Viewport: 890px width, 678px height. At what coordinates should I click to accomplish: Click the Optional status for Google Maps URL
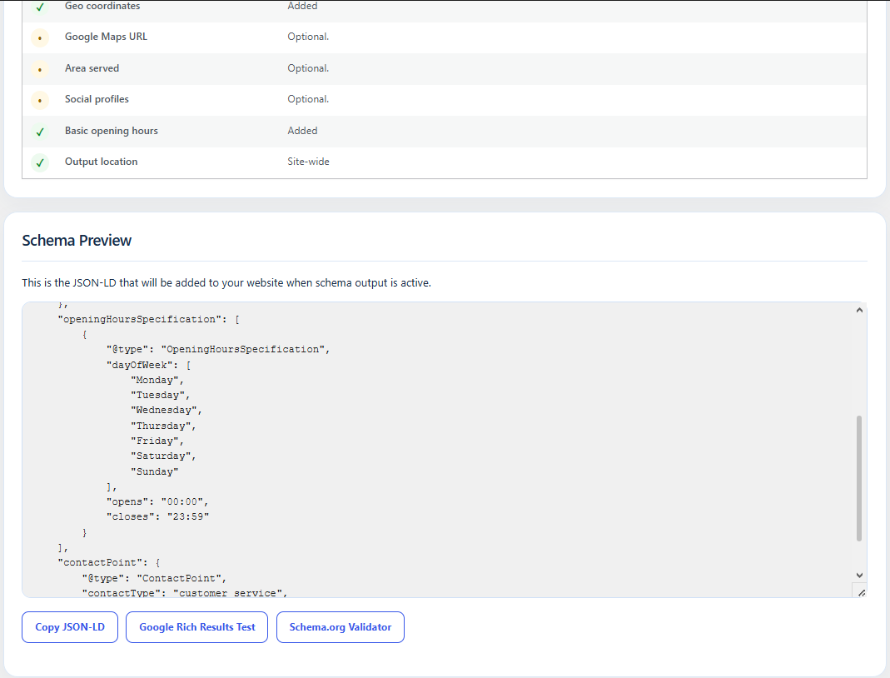(x=308, y=37)
